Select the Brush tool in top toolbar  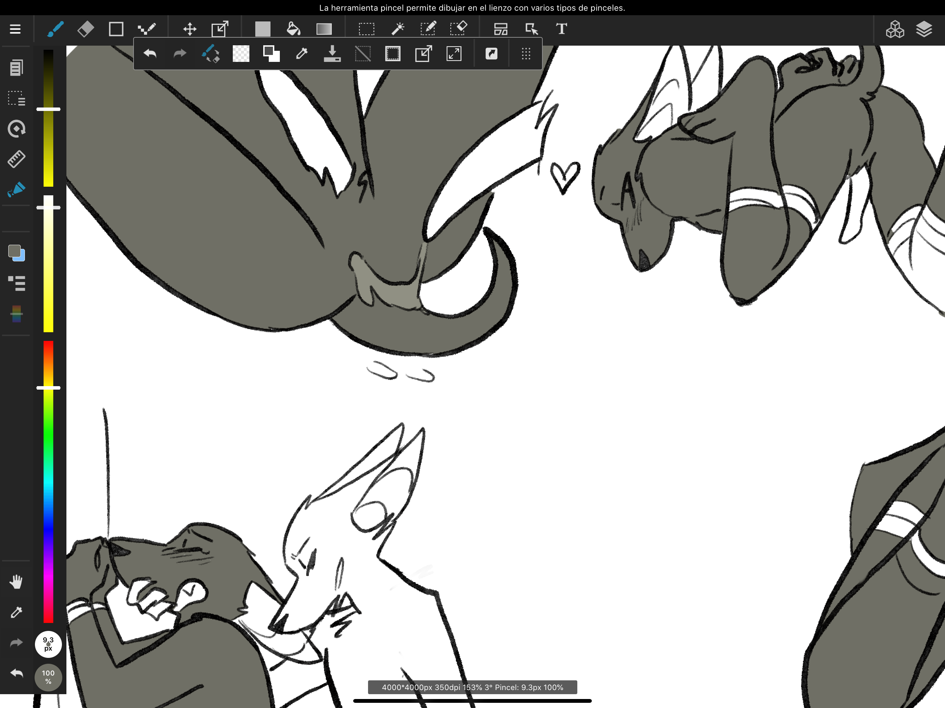point(55,29)
